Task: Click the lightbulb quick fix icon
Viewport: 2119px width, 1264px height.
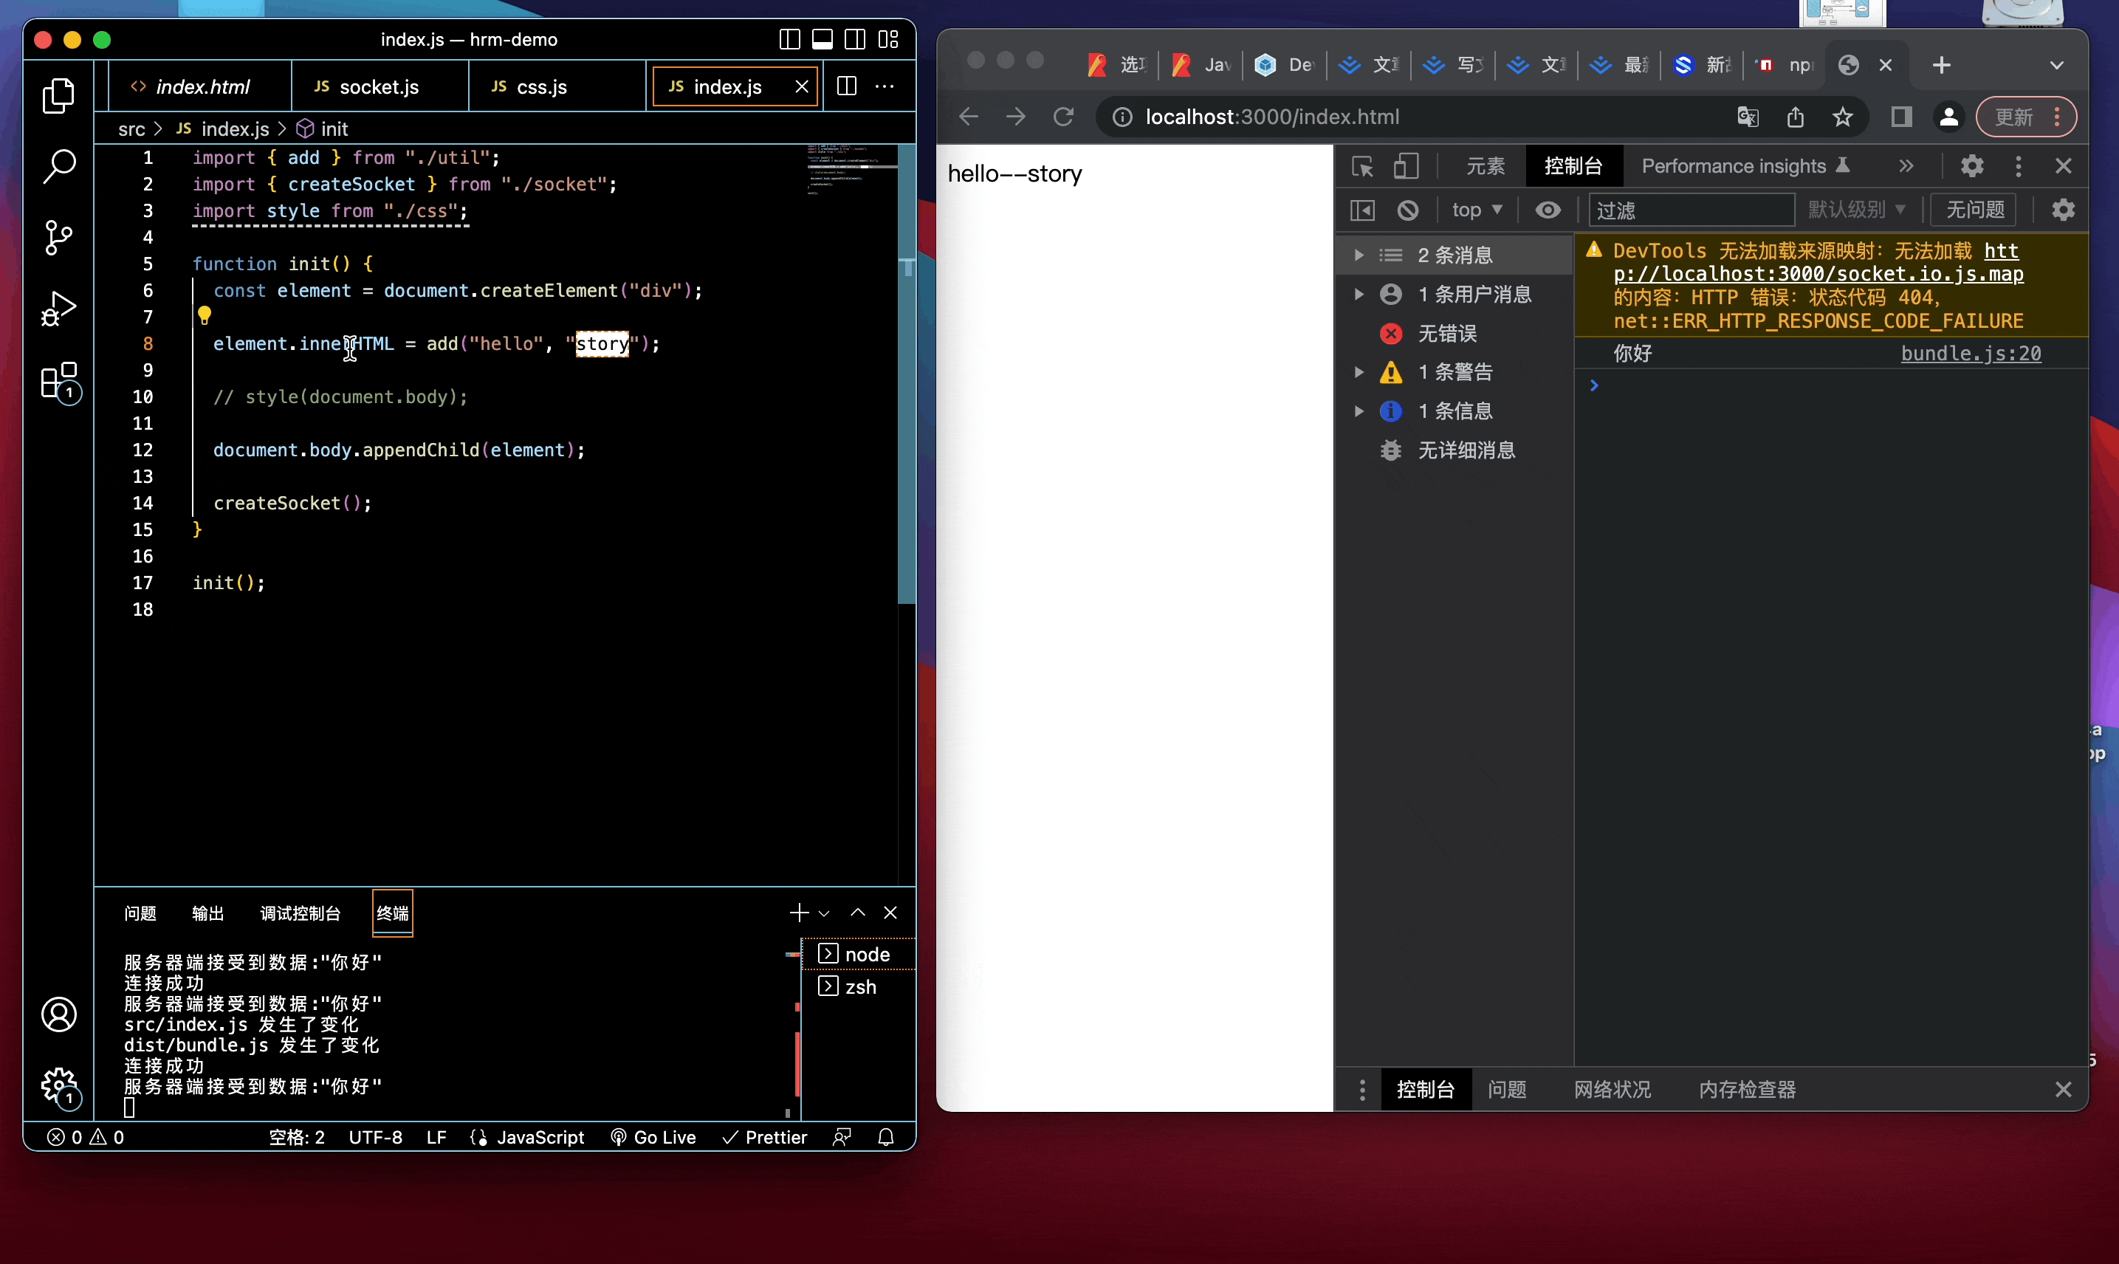Action: 205,316
